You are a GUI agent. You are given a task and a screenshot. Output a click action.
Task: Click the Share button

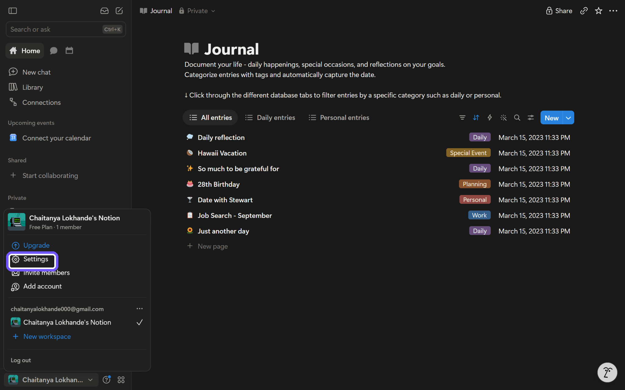tap(559, 11)
